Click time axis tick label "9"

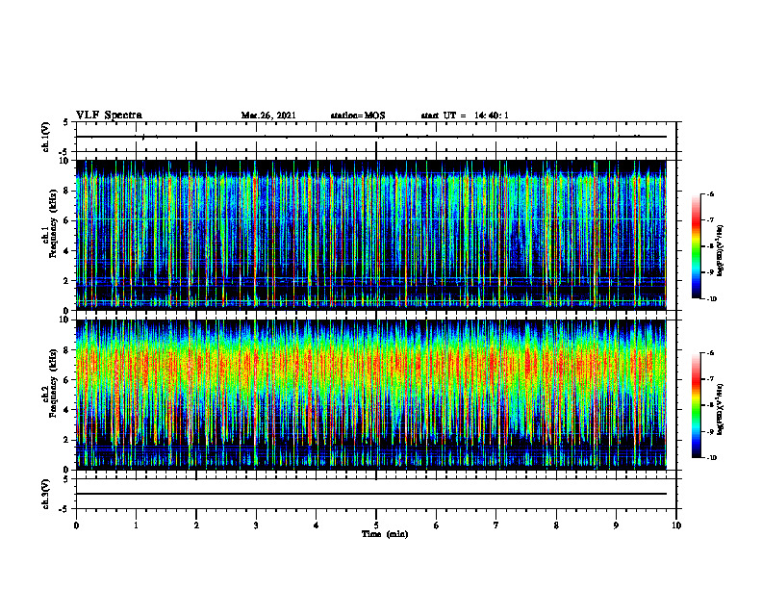[x=616, y=525]
